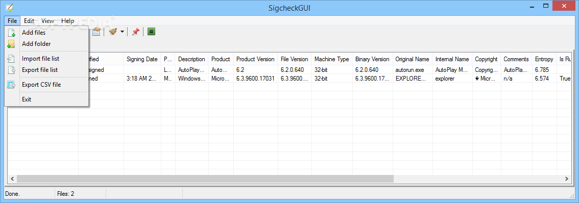Click the SigcheckGUI title bar app icon
579x203 pixels.
click(9, 7)
